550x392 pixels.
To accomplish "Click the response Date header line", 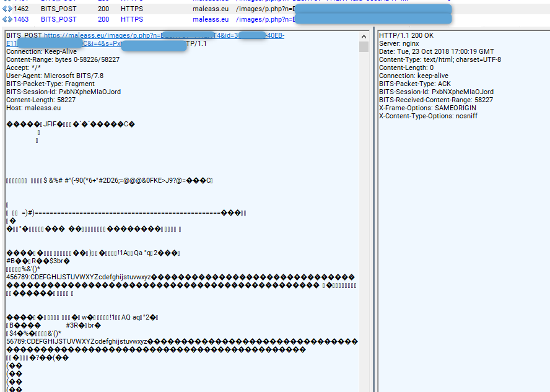I will [x=437, y=51].
